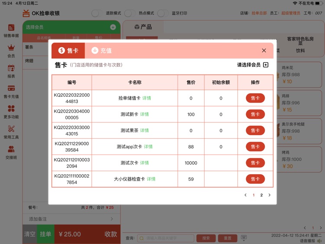Viewport: 325px width, 244px height.
Task: Click the 重置 button
Action: coord(227,238)
